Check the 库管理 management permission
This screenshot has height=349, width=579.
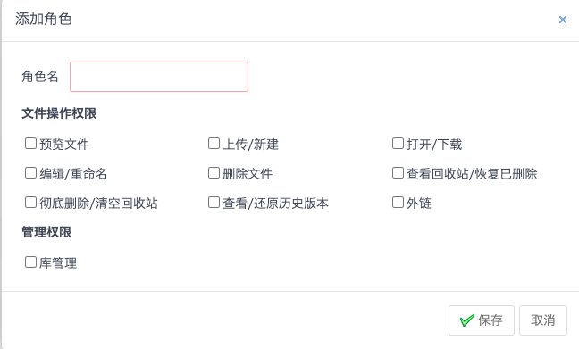30,262
